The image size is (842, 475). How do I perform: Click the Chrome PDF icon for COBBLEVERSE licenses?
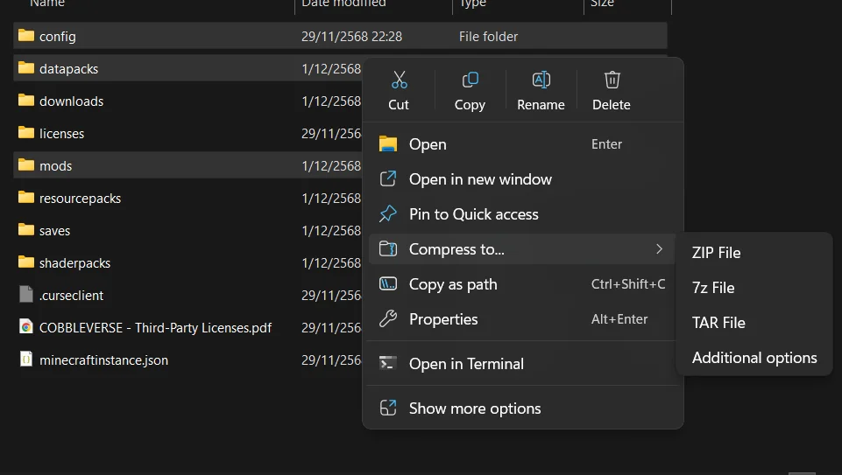click(x=25, y=327)
